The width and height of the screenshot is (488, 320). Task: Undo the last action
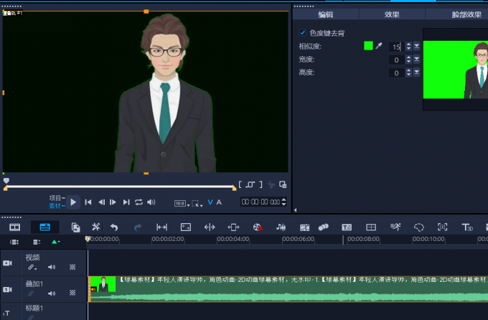(x=114, y=227)
